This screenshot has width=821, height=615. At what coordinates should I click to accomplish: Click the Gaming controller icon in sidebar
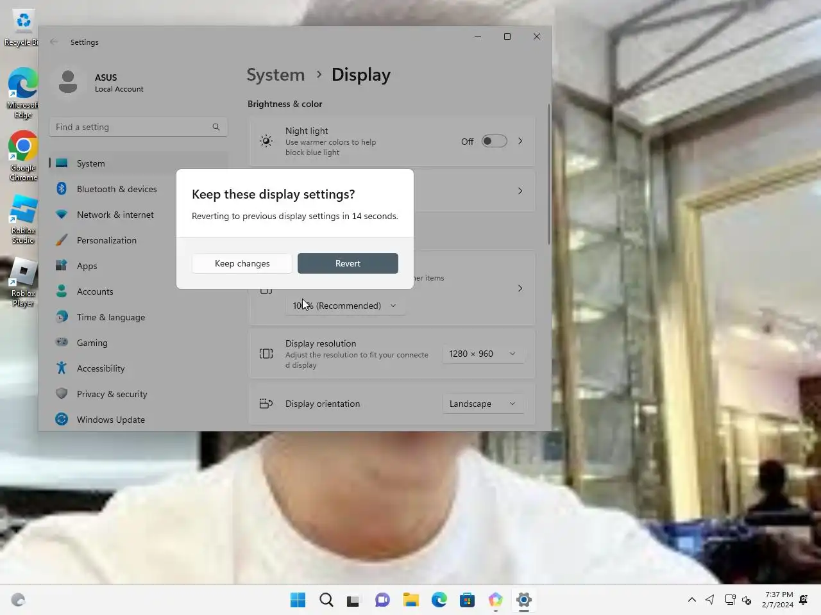[x=62, y=342]
